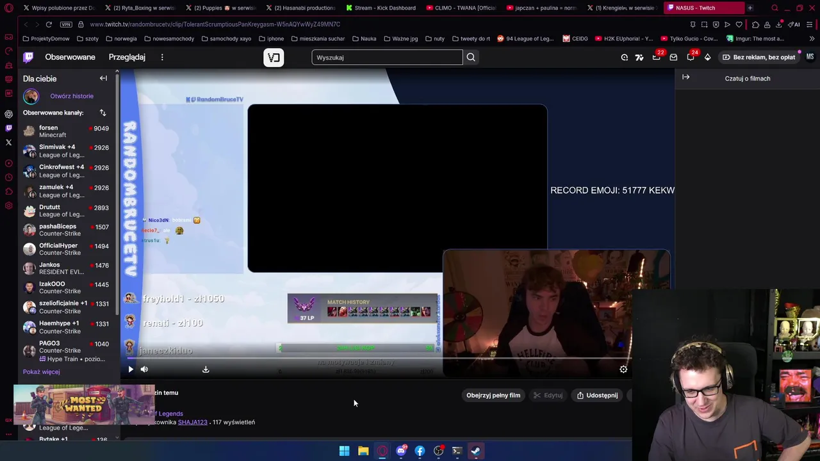Image resolution: width=820 pixels, height=461 pixels.
Task: Open the ProjektyDomow bookmark folder
Action: click(x=46, y=38)
